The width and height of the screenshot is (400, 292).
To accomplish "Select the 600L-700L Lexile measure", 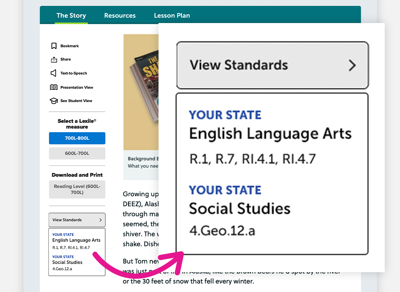I will click(x=77, y=153).
